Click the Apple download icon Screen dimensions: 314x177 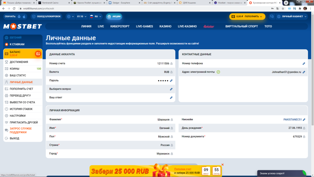[24, 16]
